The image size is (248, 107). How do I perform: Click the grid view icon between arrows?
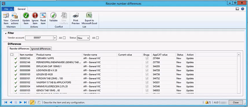(x=16, y=103)
